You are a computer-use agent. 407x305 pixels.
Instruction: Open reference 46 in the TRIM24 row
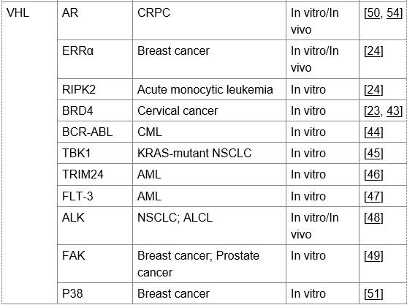[373, 175]
